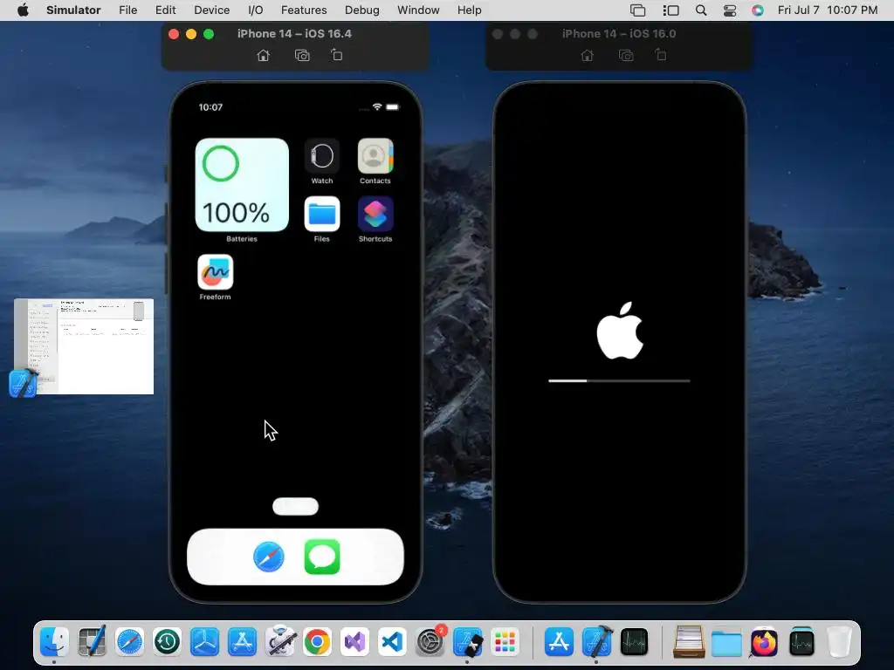Image resolution: width=894 pixels, height=670 pixels.
Task: Open the Contacts app on the iPhone
Action: click(x=375, y=156)
